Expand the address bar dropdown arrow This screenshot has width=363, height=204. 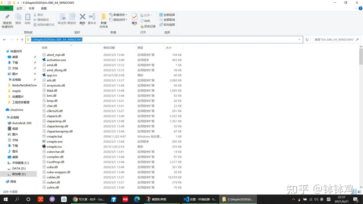point(299,40)
